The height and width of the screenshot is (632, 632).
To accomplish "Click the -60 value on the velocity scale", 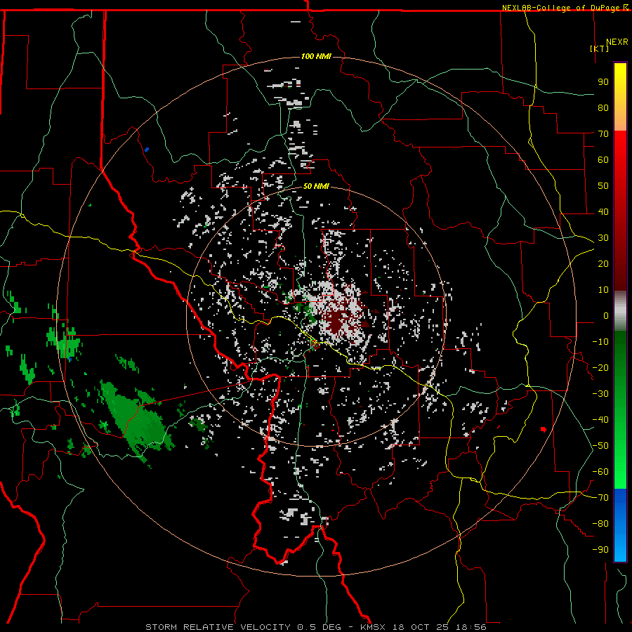I will coord(600,472).
